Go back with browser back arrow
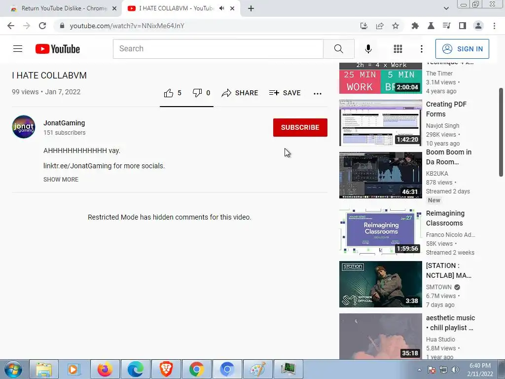 [11, 26]
